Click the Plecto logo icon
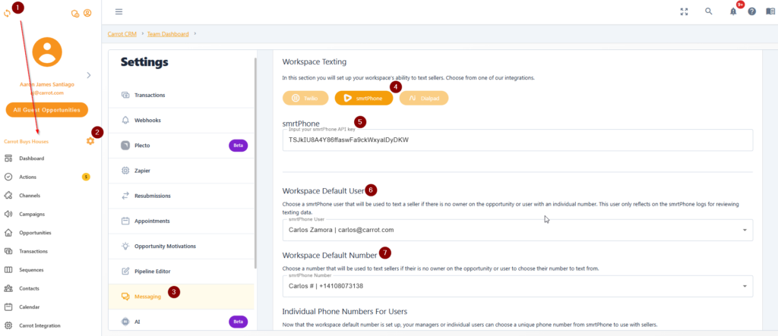This screenshot has width=778, height=336. pyautogui.click(x=125, y=146)
